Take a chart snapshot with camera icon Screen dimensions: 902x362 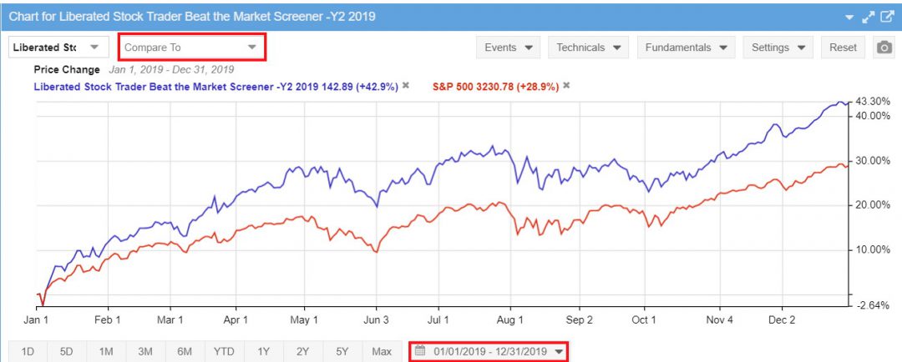click(884, 48)
